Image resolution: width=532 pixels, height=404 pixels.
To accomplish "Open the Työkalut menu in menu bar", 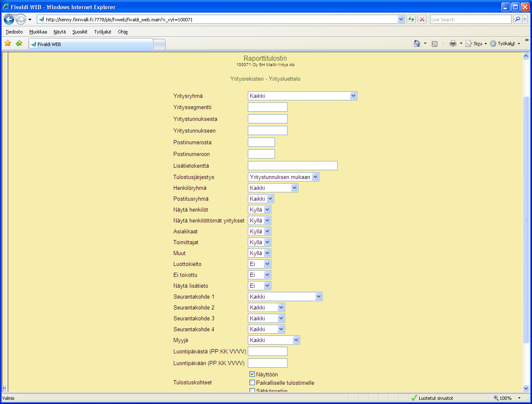I will coord(103,32).
